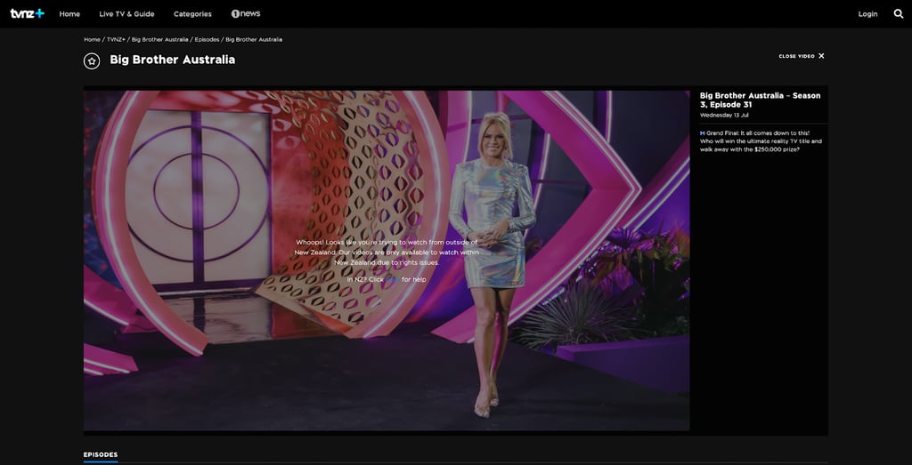This screenshot has width=912, height=465.
Task: Click the Grand Final episode description
Action: (761, 141)
